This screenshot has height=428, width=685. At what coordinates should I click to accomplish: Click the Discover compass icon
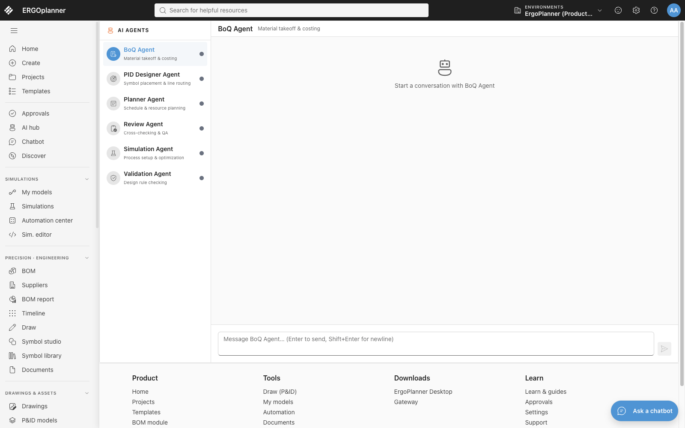pos(12,156)
